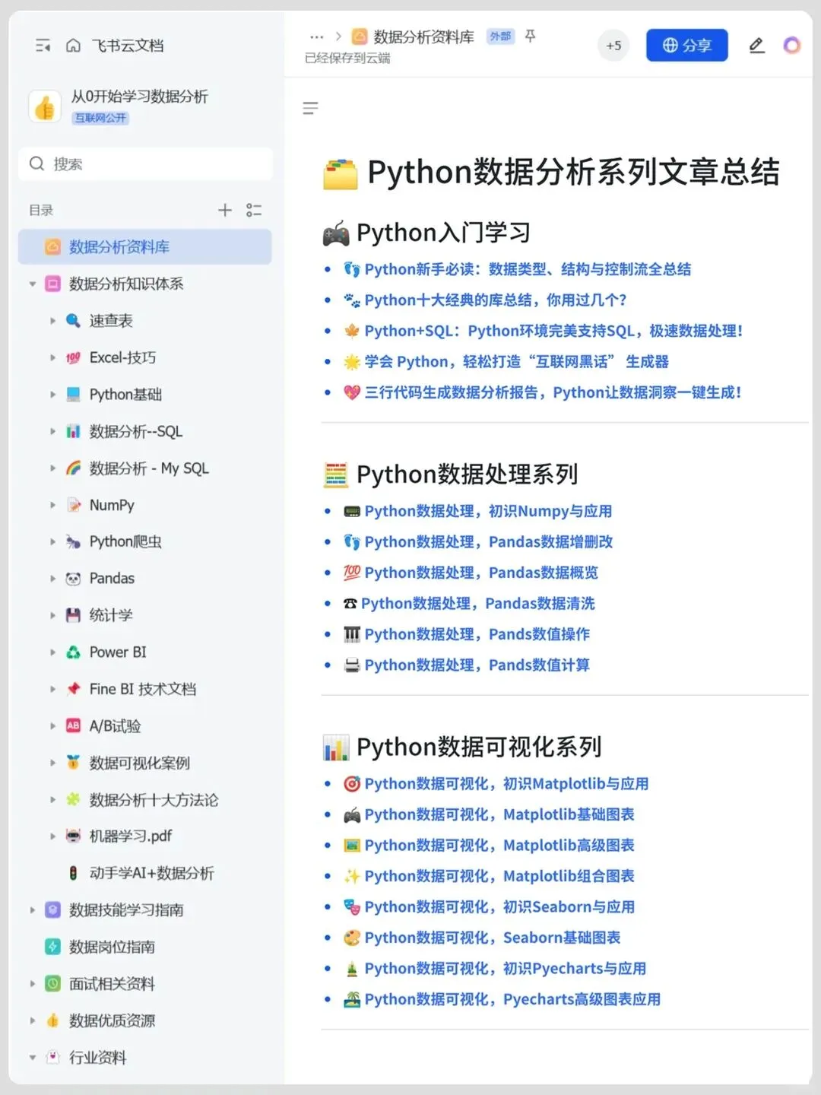The image size is (821, 1095).
Task: Open link 三行代码生成数据分析报告
Action: [553, 392]
